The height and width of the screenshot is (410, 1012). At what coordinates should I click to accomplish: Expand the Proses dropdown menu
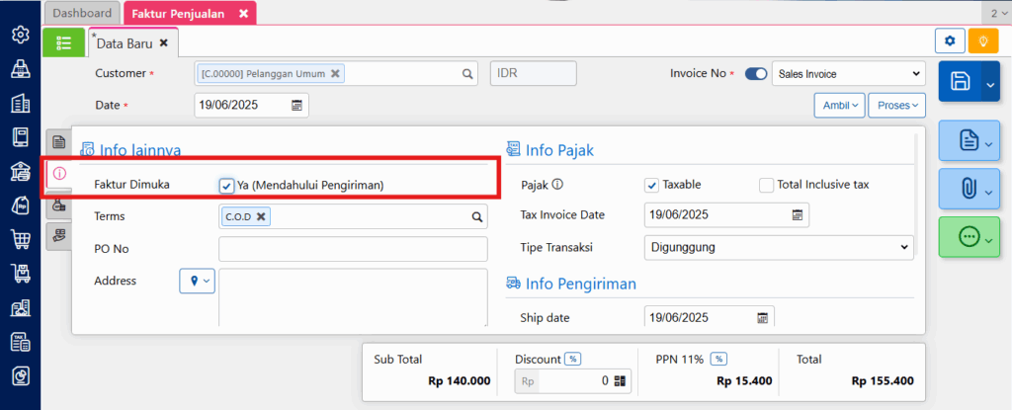[x=897, y=106]
